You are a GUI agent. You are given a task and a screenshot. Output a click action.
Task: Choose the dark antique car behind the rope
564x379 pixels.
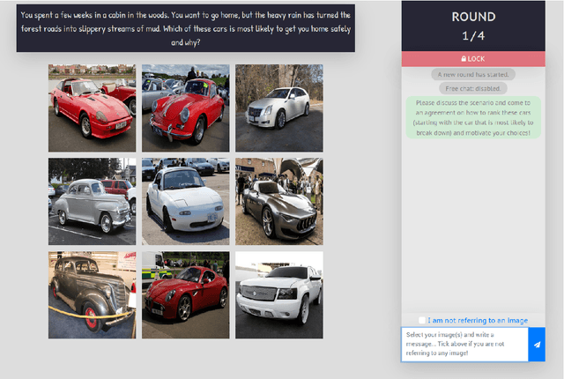pos(92,294)
